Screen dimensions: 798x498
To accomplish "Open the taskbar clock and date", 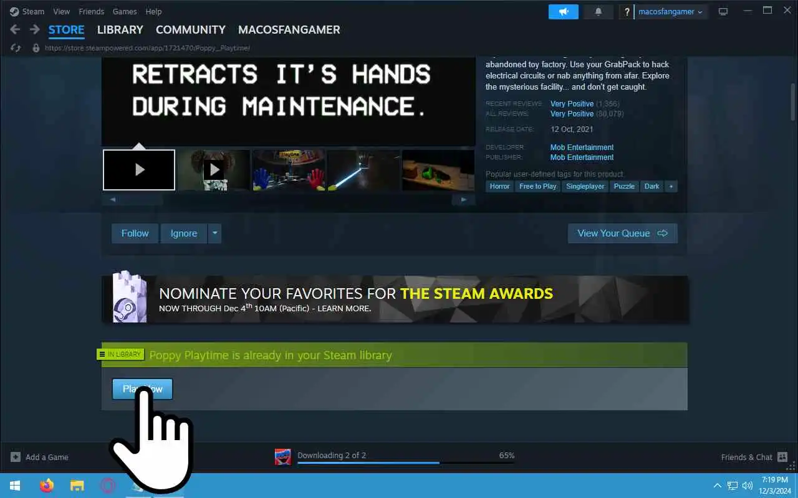I will pos(774,486).
